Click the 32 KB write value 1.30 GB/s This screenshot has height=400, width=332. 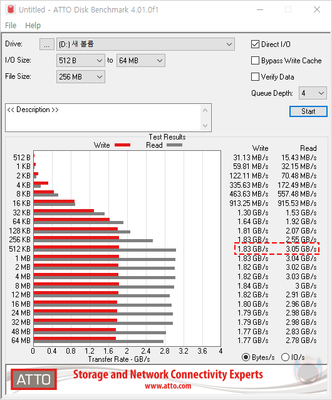coord(253,213)
